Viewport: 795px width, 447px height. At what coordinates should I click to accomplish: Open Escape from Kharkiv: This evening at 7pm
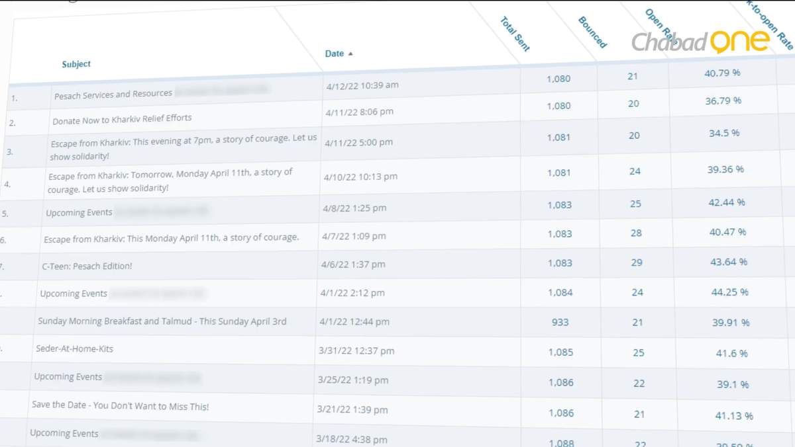coord(184,147)
